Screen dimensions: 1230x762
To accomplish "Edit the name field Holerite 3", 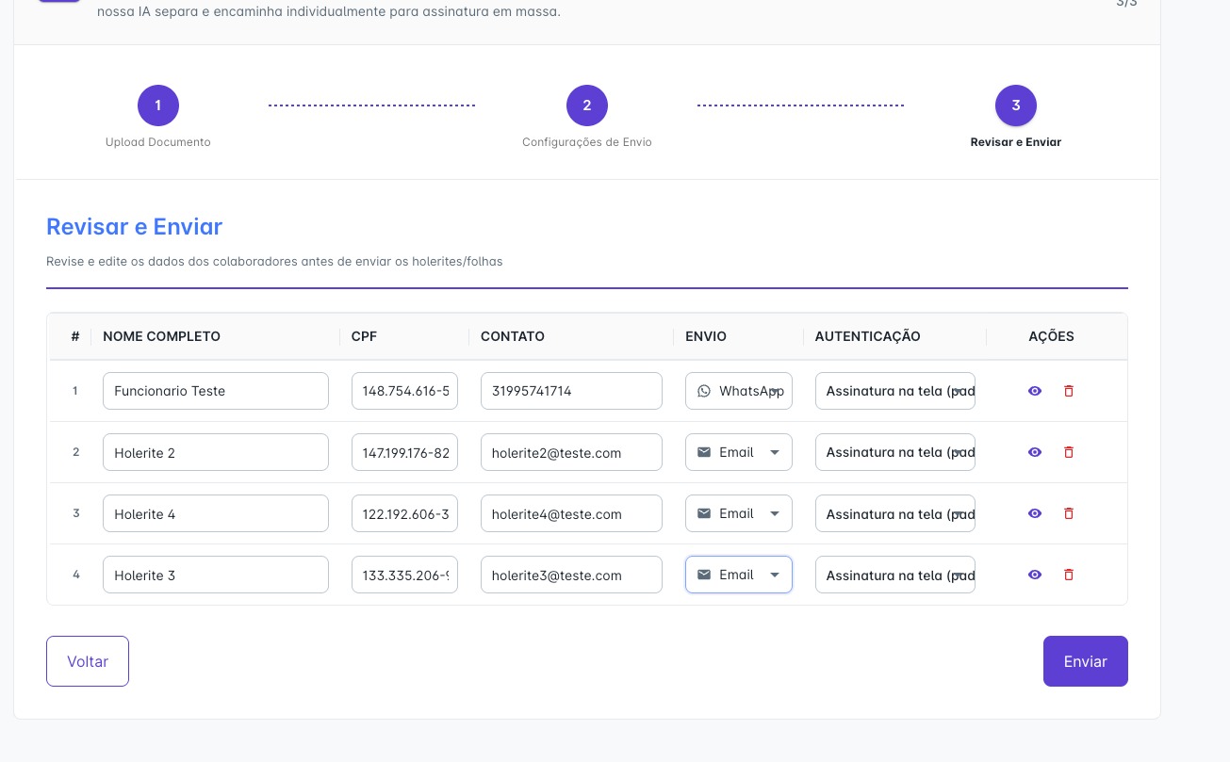I will [x=216, y=575].
